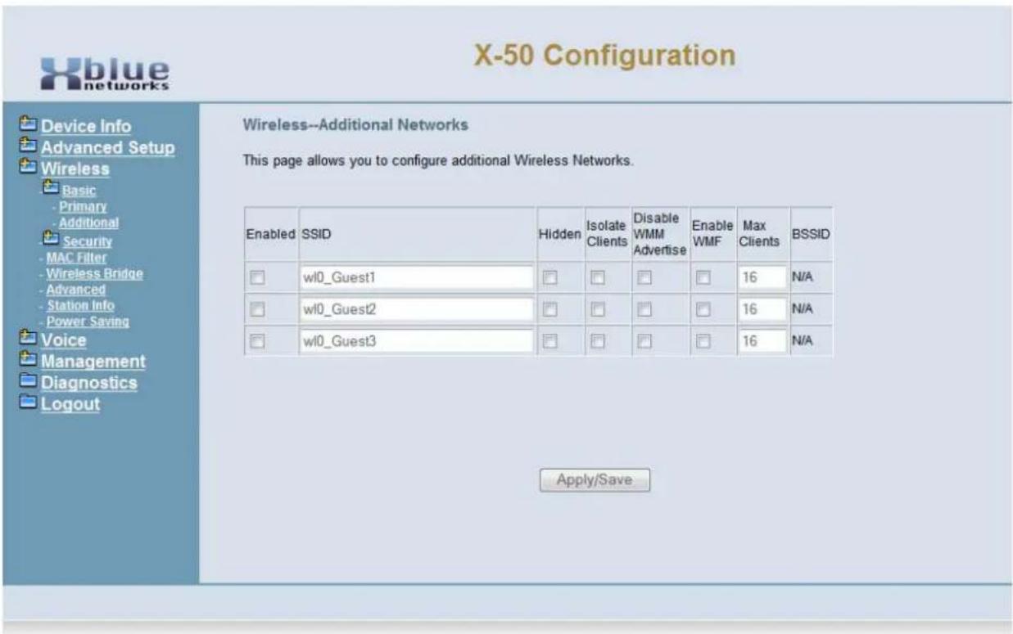1013x634 pixels.
Task: Click the X-50 Configuration title
Action: point(604,55)
